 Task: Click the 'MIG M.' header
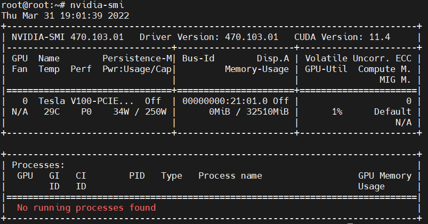pos(395,79)
